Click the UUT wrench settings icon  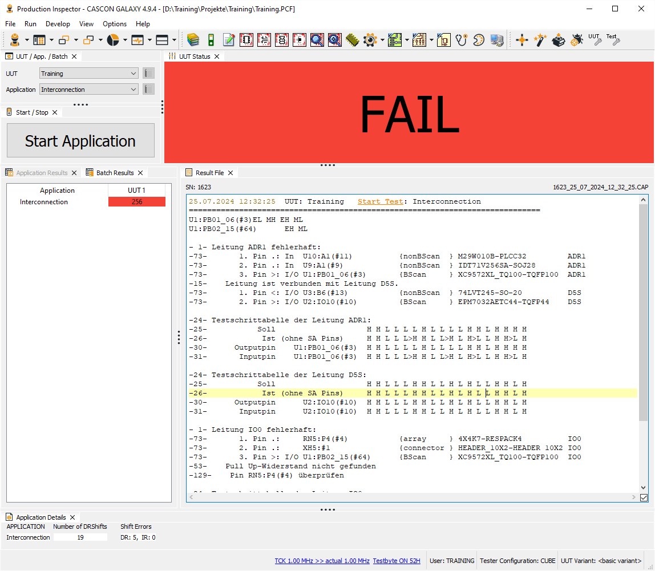coord(595,39)
